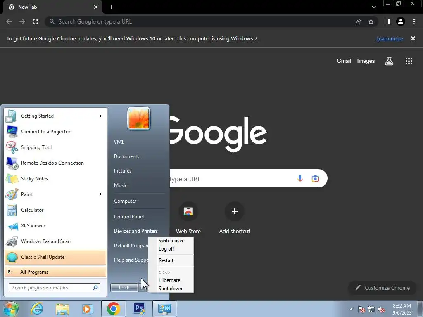Launch XPS Viewer

pyautogui.click(x=55, y=226)
